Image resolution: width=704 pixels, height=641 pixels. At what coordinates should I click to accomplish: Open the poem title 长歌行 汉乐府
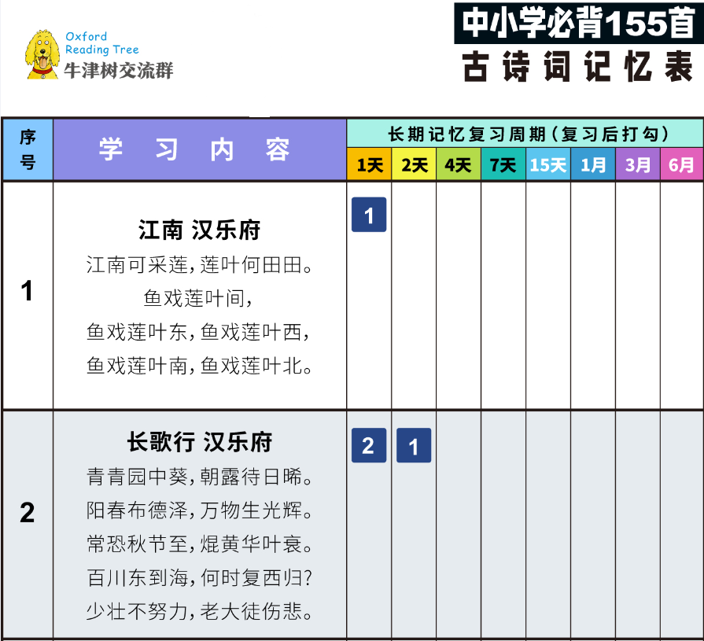[199, 442]
